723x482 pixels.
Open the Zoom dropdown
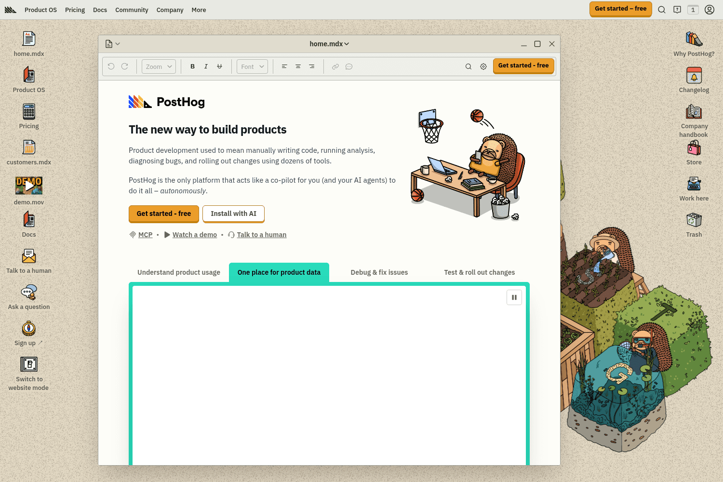[x=159, y=67]
